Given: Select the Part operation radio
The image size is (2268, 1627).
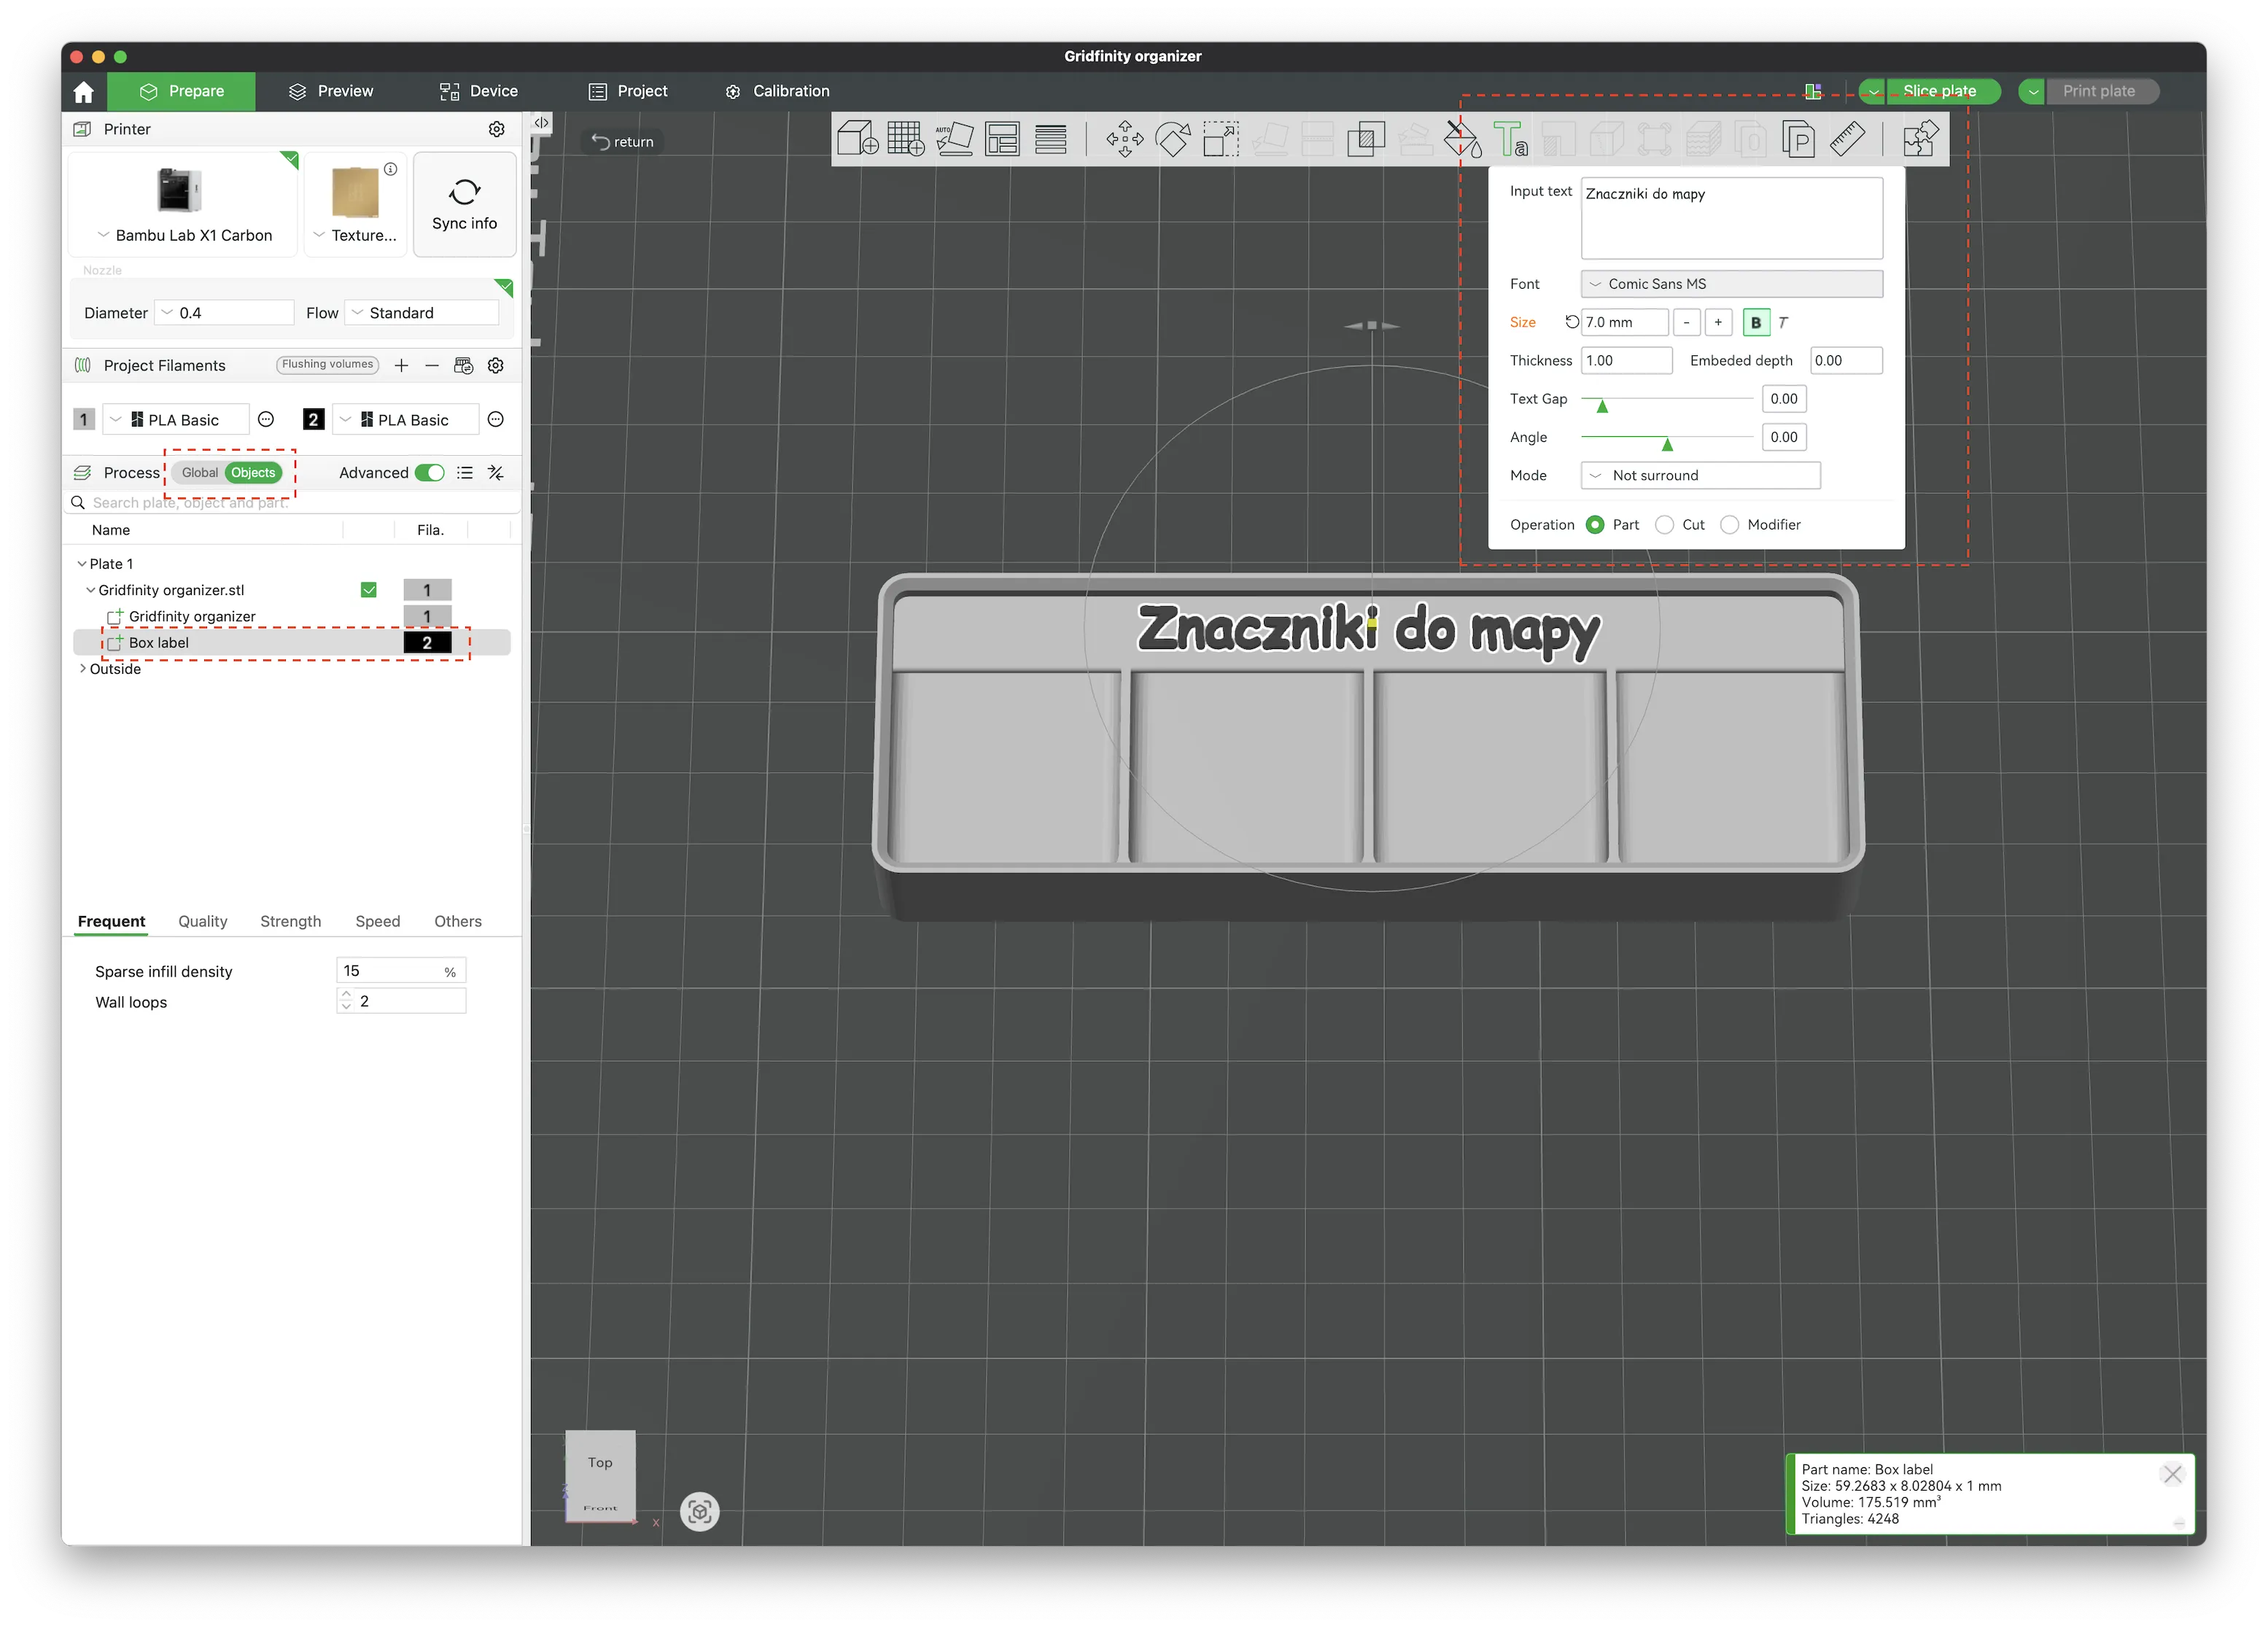Looking at the screenshot, I should coord(1595,525).
